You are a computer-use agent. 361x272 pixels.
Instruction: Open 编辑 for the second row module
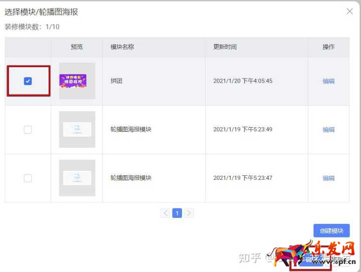[328, 130]
